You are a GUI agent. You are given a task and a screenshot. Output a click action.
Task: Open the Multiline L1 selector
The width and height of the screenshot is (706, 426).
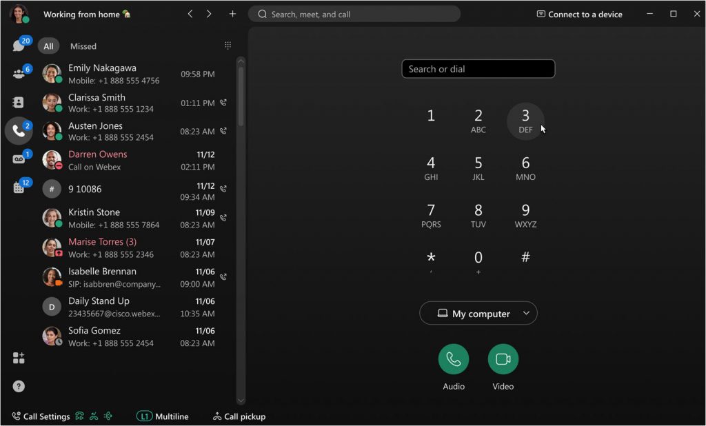pos(163,416)
